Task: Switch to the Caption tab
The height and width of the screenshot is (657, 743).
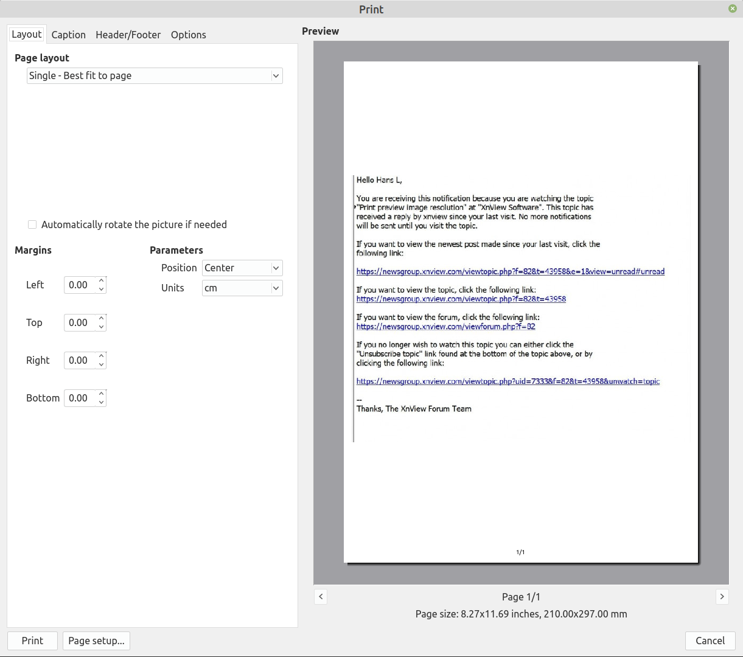Action: coord(68,35)
